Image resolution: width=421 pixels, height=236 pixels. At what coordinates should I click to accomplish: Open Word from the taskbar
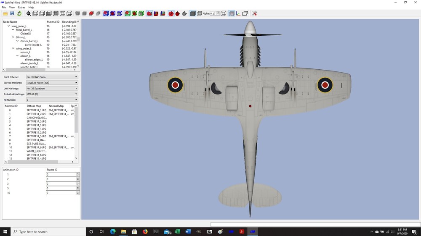click(188, 232)
